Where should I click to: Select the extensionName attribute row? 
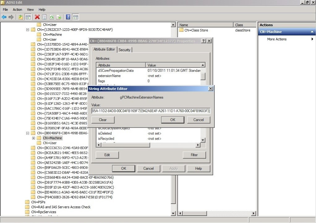[149, 76]
